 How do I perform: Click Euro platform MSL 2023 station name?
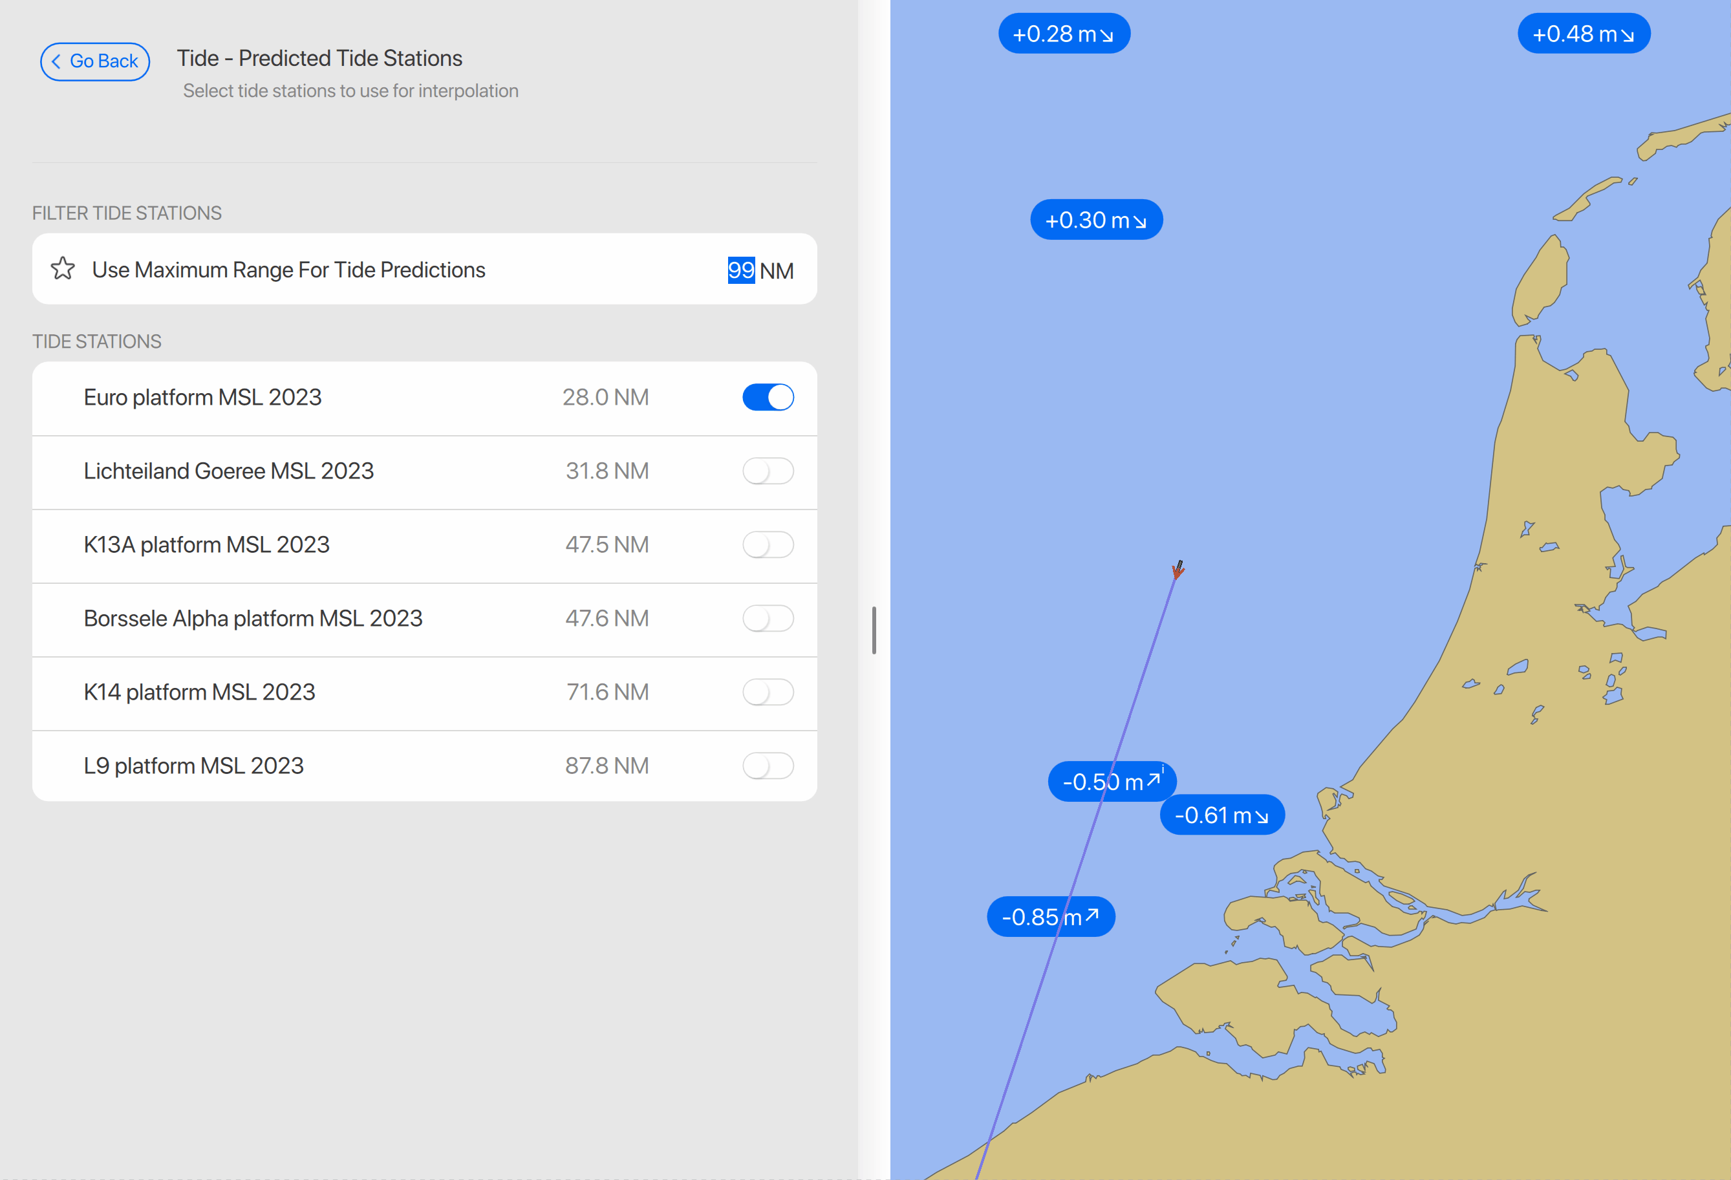tap(202, 397)
